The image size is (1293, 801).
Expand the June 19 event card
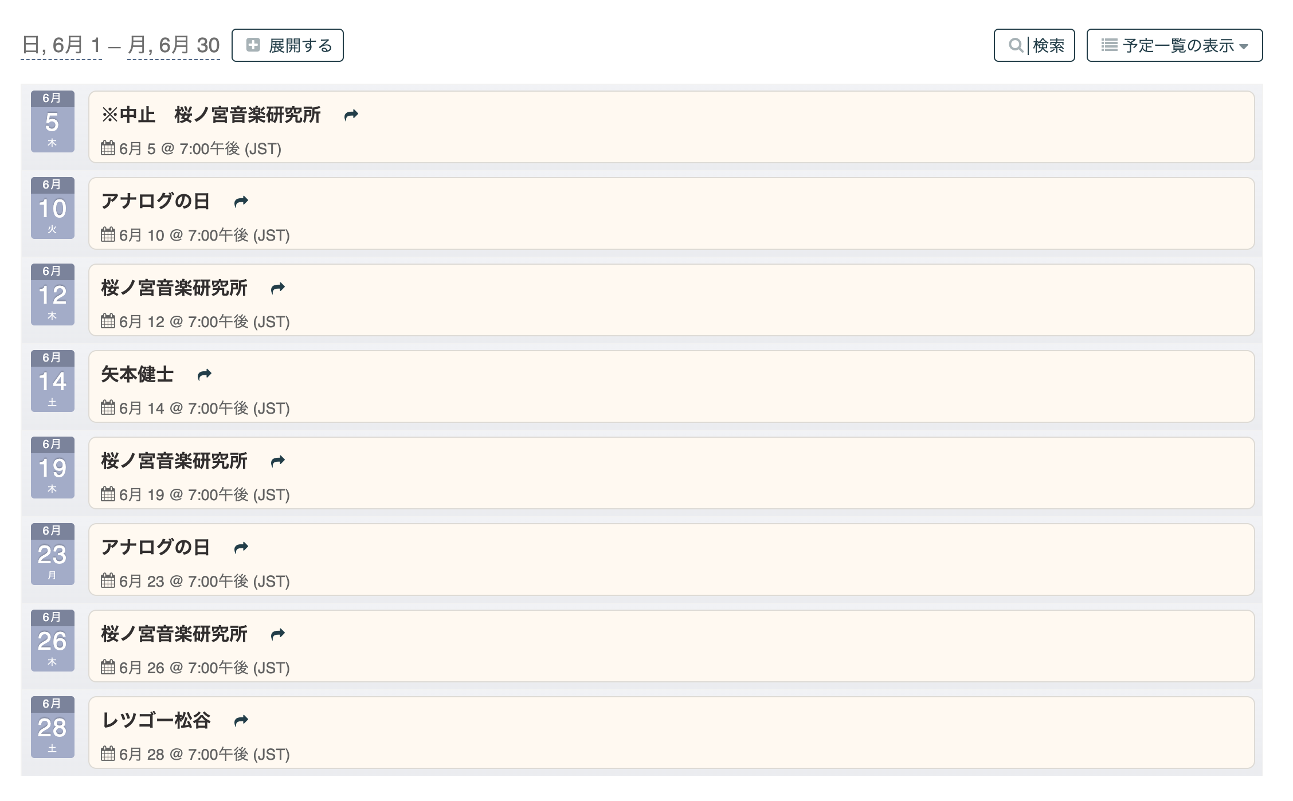[672, 473]
